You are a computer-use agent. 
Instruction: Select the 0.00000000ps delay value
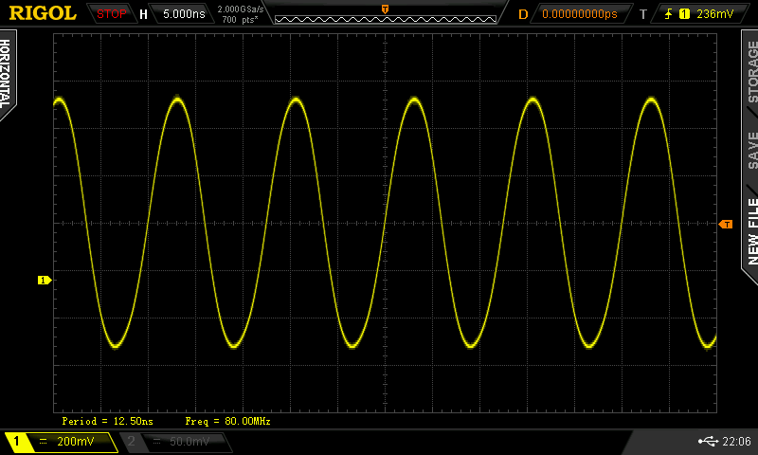[x=580, y=14]
